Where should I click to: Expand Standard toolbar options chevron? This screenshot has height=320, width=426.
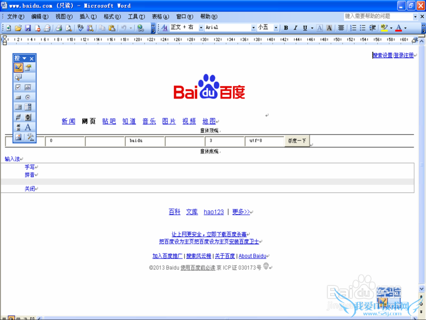point(153,28)
